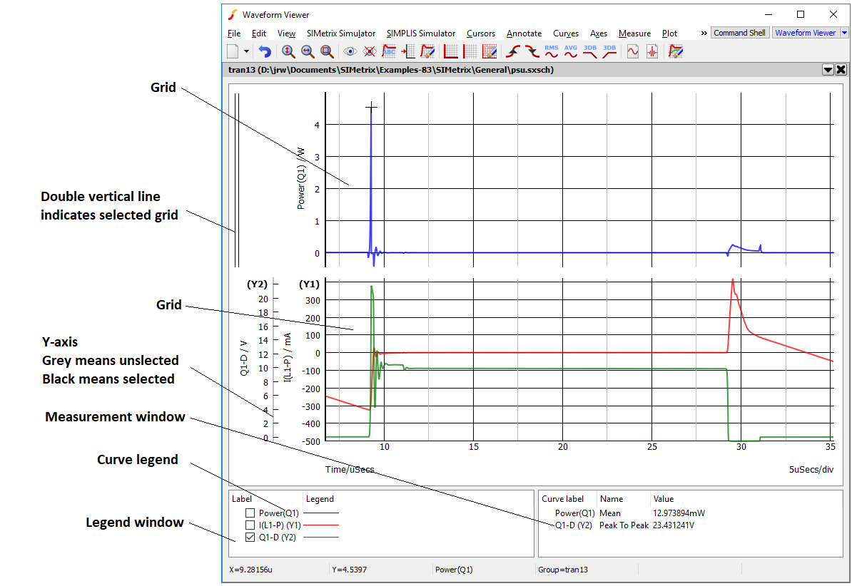Click the Zoom In magnifier icon
Image resolution: width=852 pixels, height=586 pixels.
[288, 51]
